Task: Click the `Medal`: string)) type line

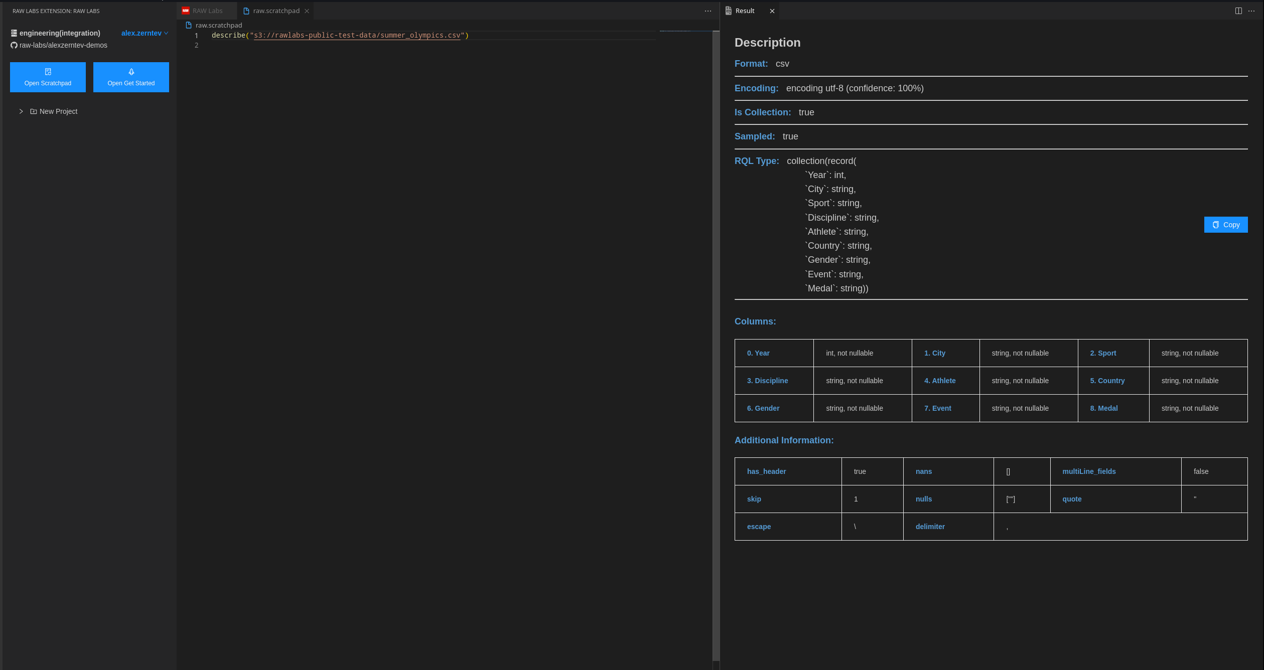Action: tap(836, 288)
